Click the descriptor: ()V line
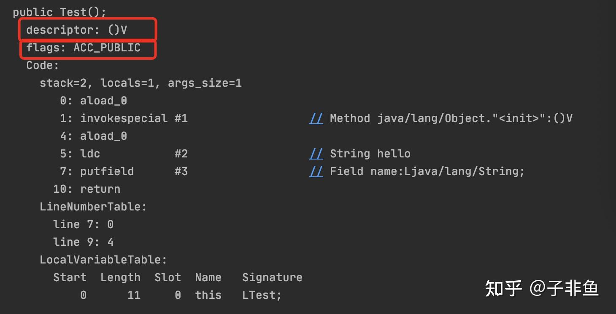The image size is (616, 314). click(x=77, y=30)
